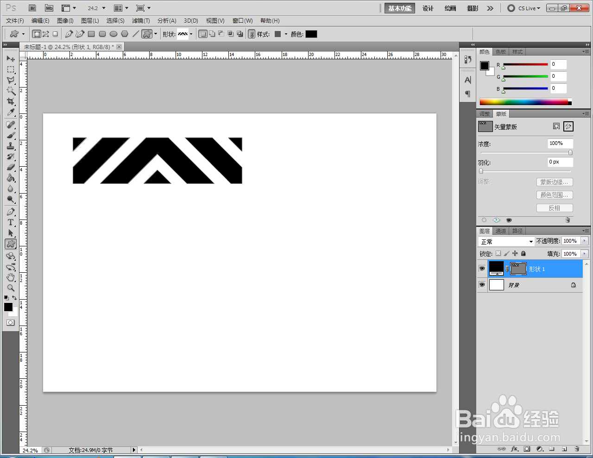Open the 滤镜(T) menu
The width and height of the screenshot is (593, 458).
(x=141, y=21)
